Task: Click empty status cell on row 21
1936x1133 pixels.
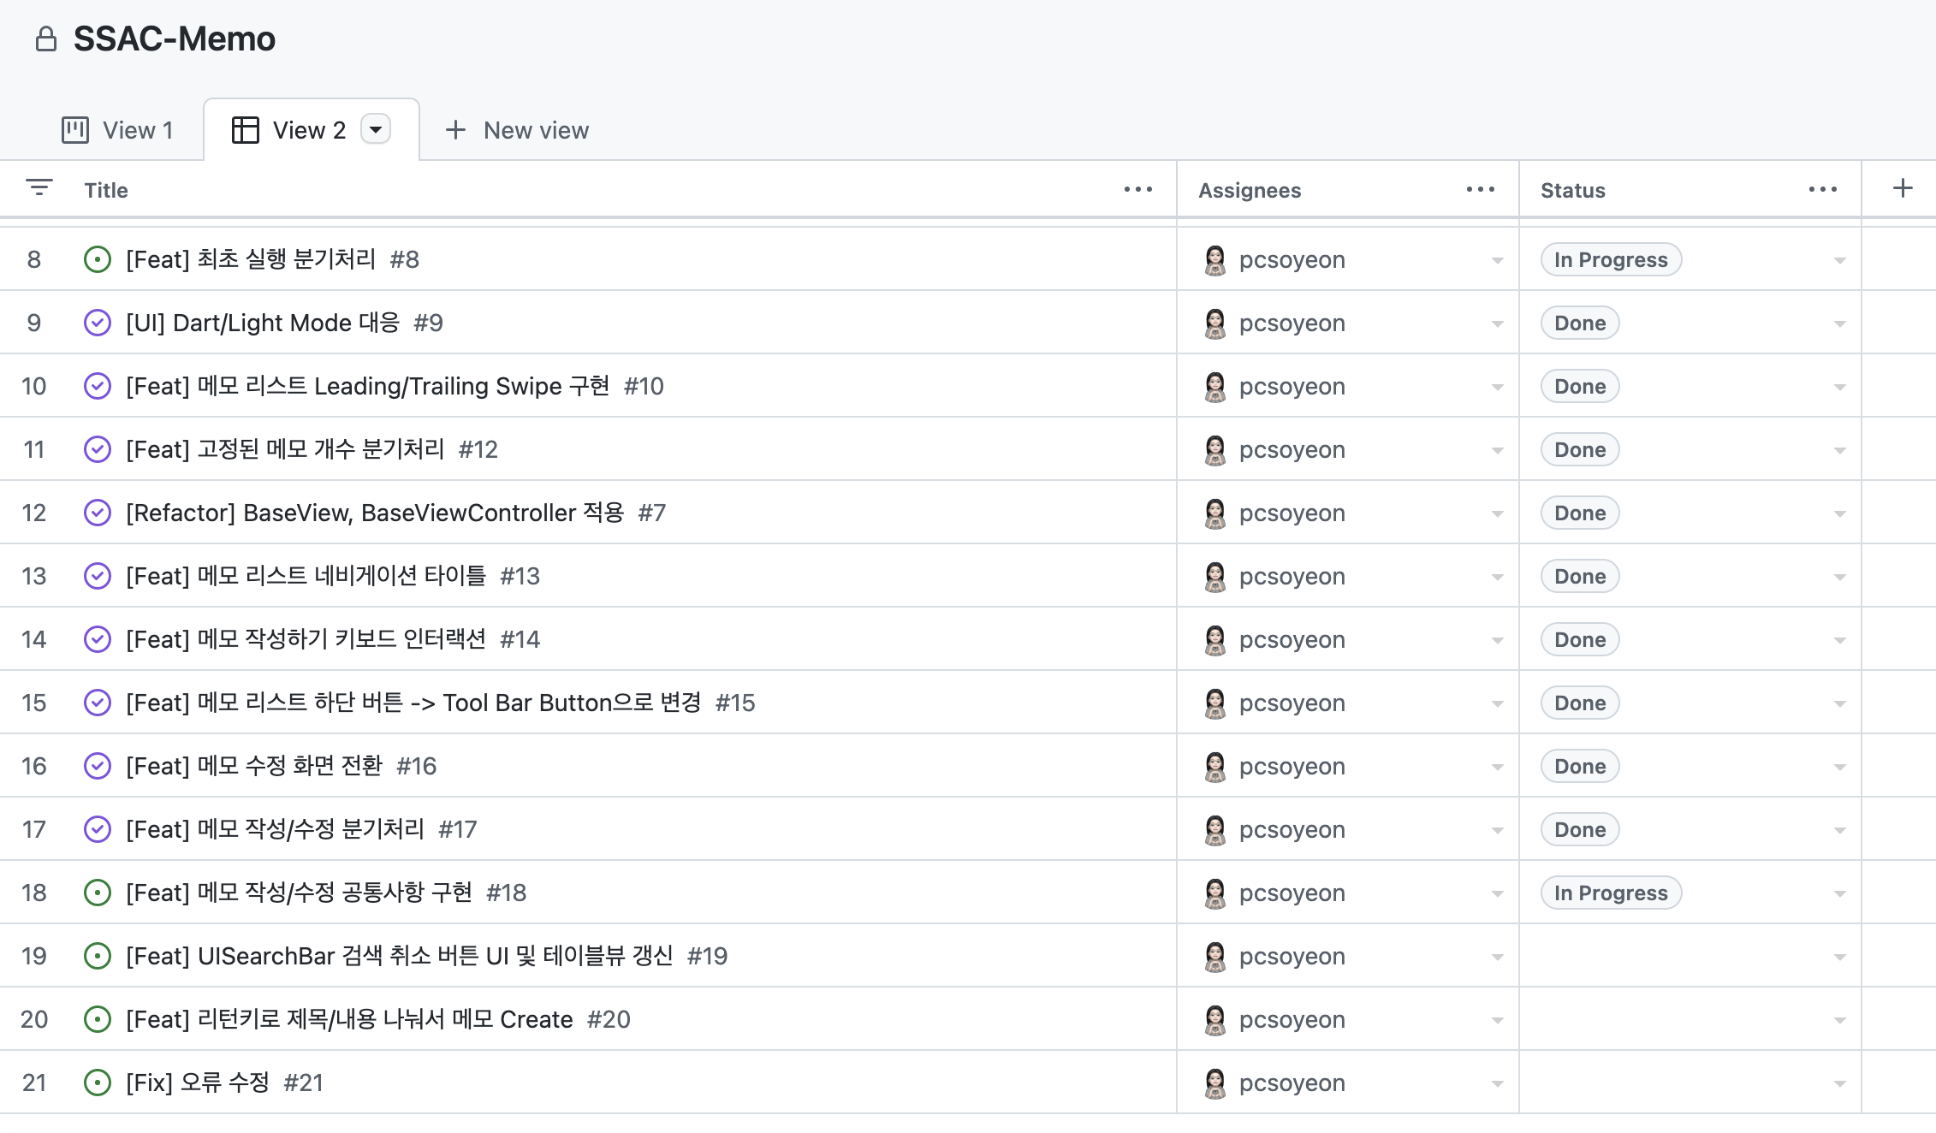Action: coord(1690,1083)
